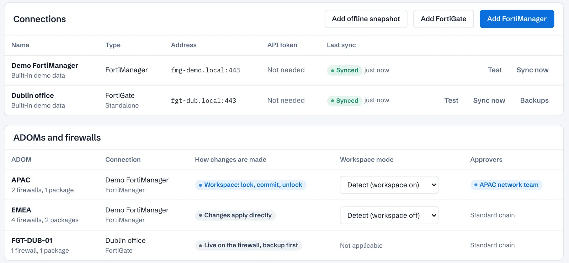Sync the Demo FortiManager connection now
This screenshot has height=263, width=569.
[x=532, y=70]
